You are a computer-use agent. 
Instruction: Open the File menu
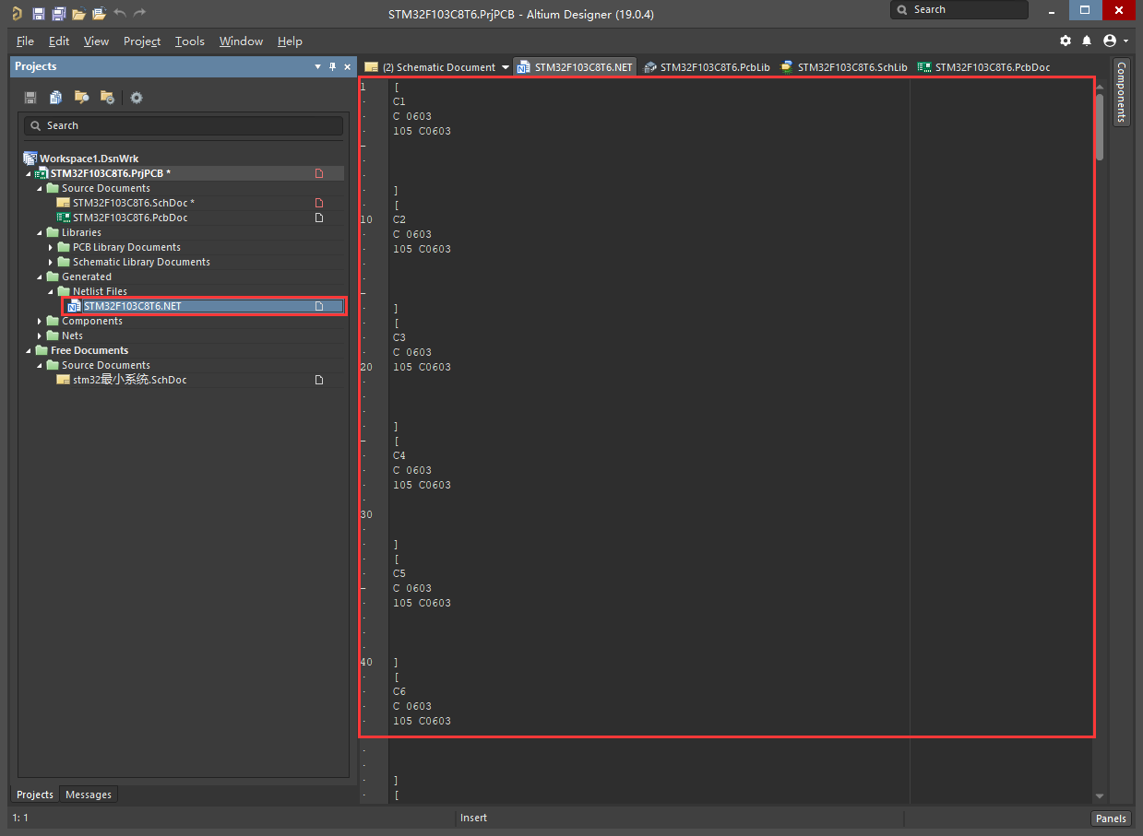tap(25, 41)
